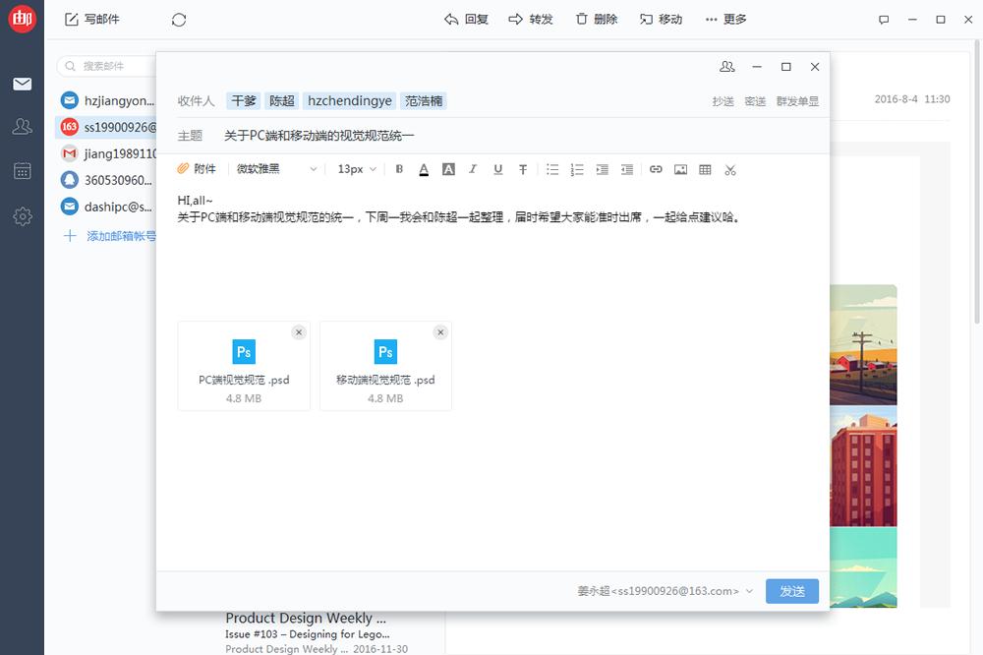The height and width of the screenshot is (655, 983).
Task: Open the 微软雅黑 font family dropdown
Action: (x=277, y=169)
